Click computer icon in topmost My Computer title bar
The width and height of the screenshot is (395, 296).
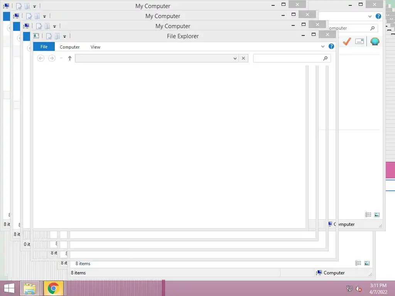click(6, 5)
